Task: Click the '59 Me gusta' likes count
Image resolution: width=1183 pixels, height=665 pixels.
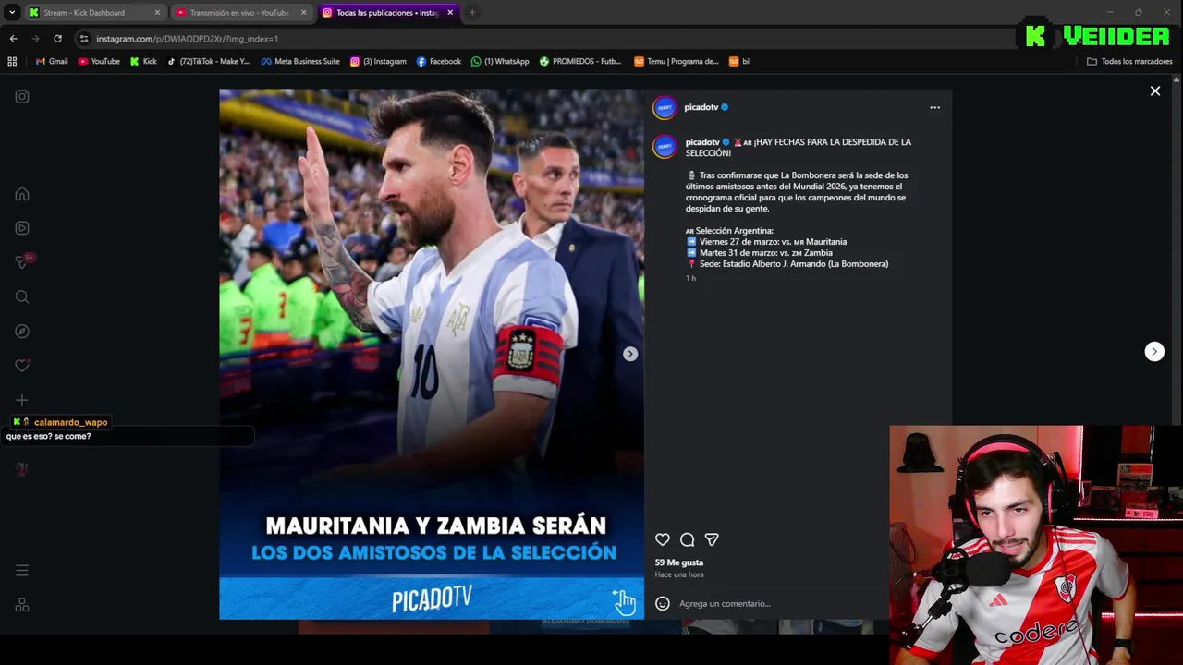Action: coord(679,562)
